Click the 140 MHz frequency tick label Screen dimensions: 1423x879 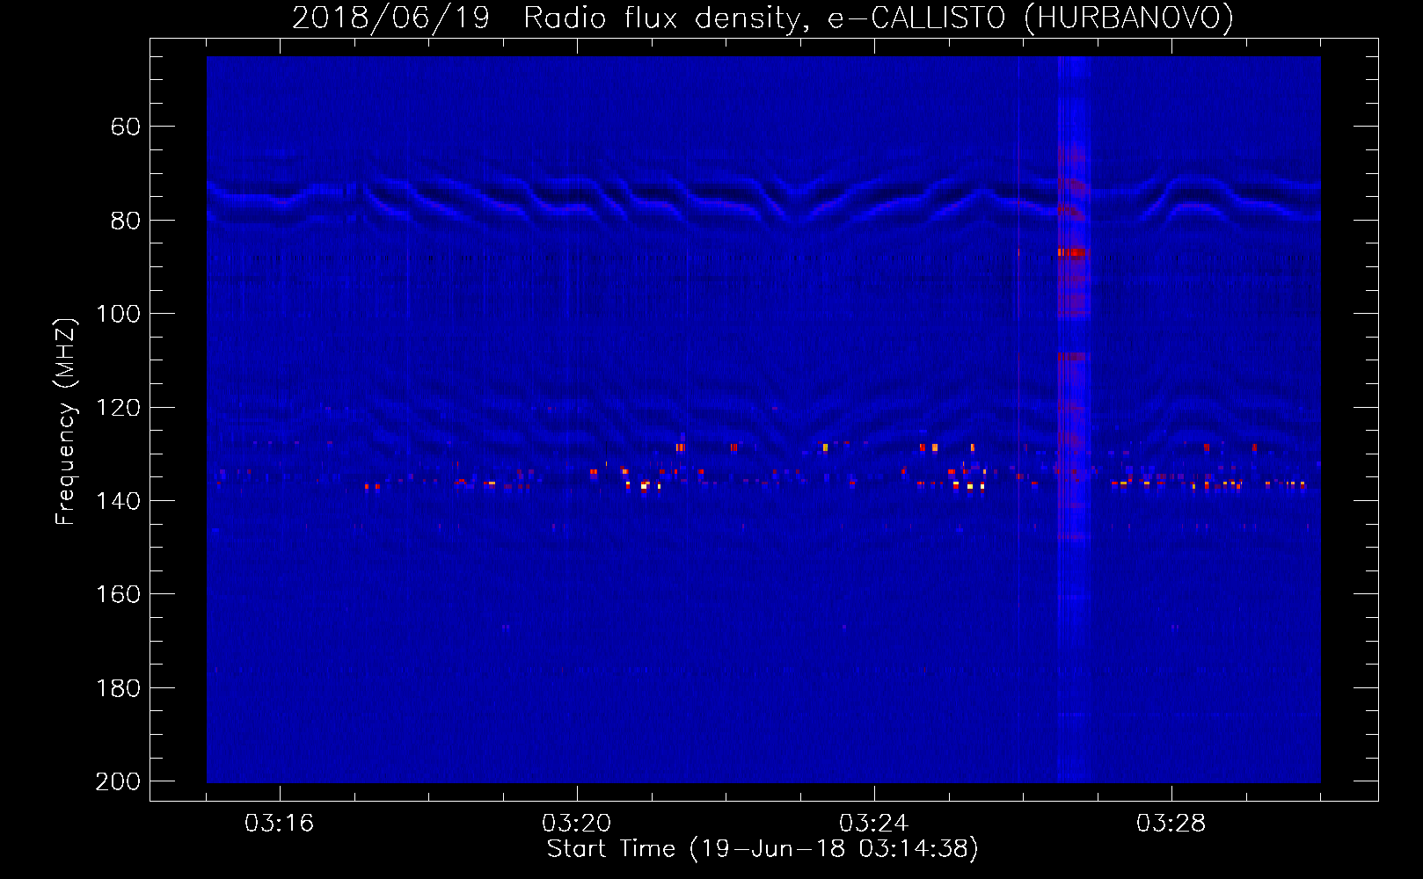coord(118,501)
